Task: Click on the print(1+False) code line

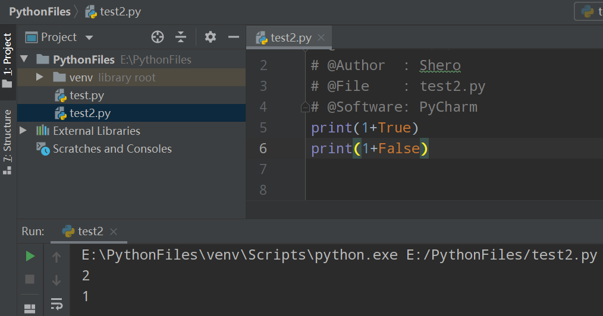Action: [x=369, y=148]
